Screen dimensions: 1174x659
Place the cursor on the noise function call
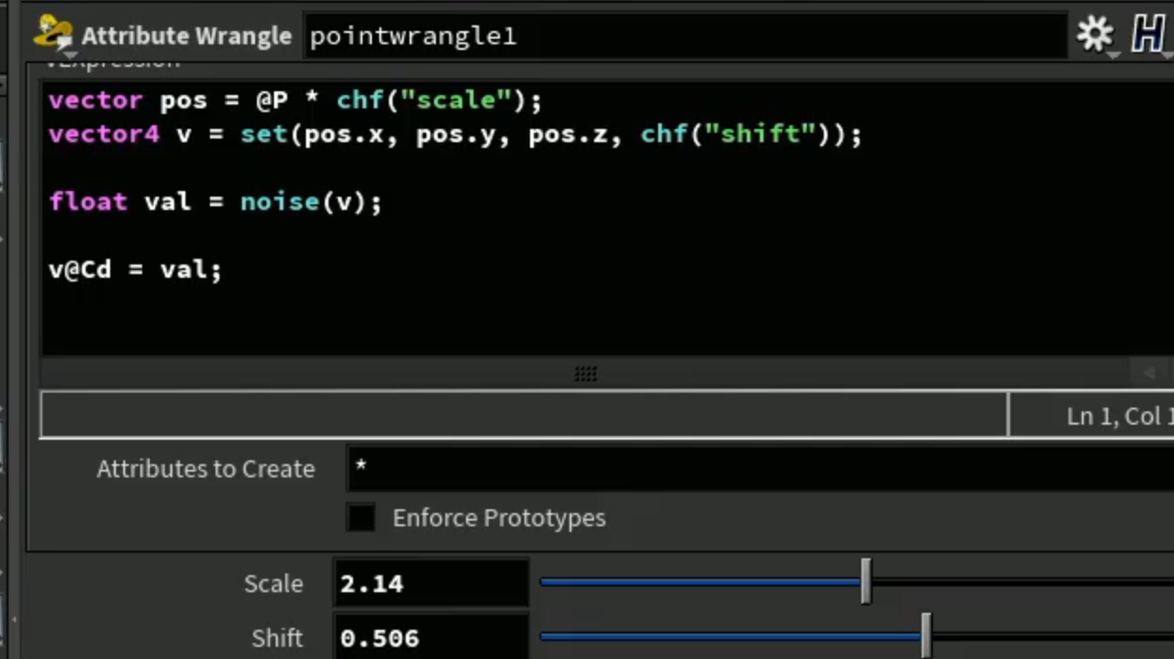[x=280, y=201]
